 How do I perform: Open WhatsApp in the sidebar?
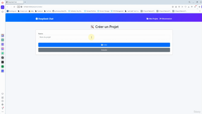click(3, 53)
